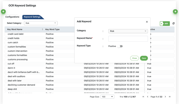Click the refresh icon next to ADD
The height and width of the screenshot is (104, 179).
click(173, 23)
